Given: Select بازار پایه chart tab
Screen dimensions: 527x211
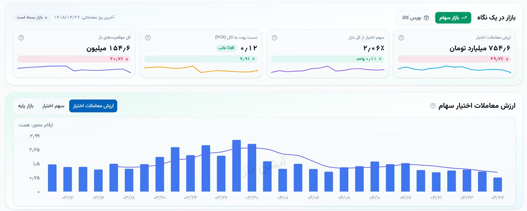Looking at the screenshot, I should point(26,106).
